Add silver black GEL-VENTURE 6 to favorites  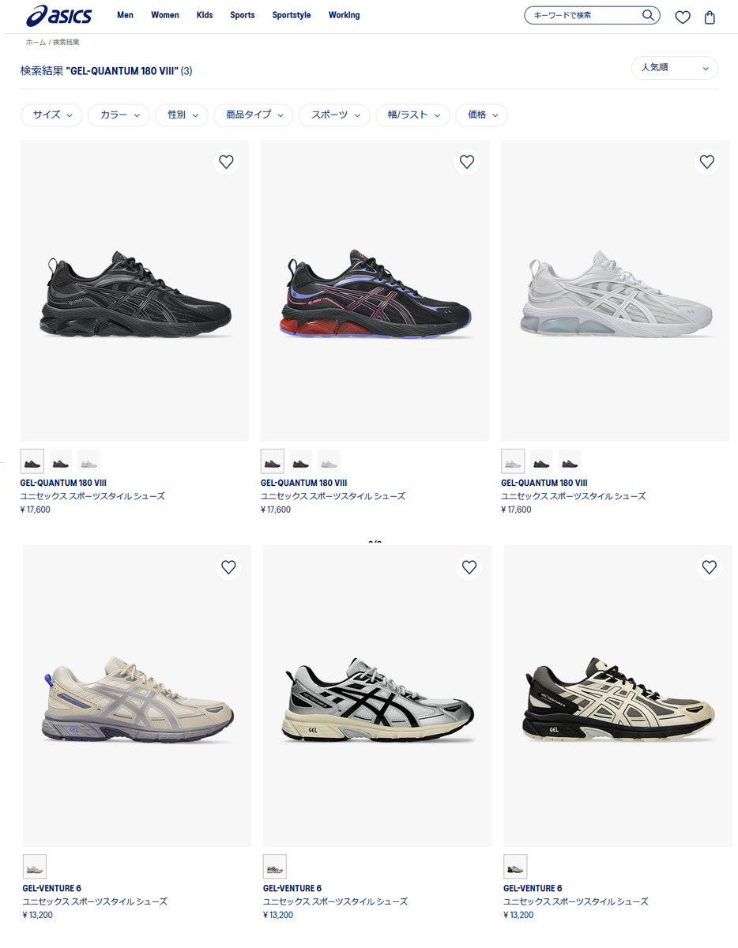(x=469, y=567)
